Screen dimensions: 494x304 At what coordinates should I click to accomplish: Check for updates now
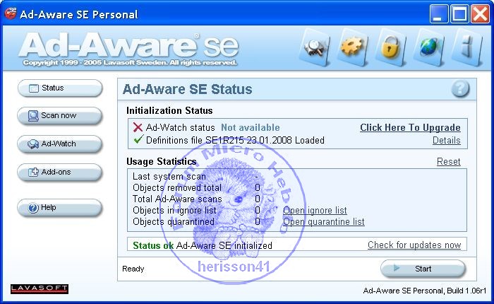coord(414,245)
